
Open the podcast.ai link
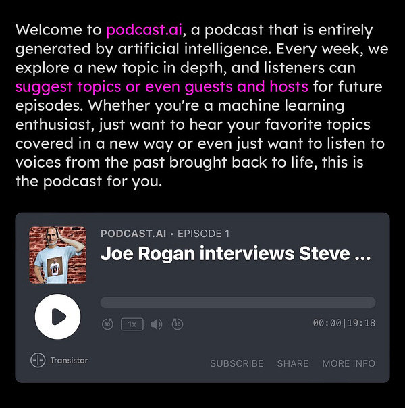point(144,30)
